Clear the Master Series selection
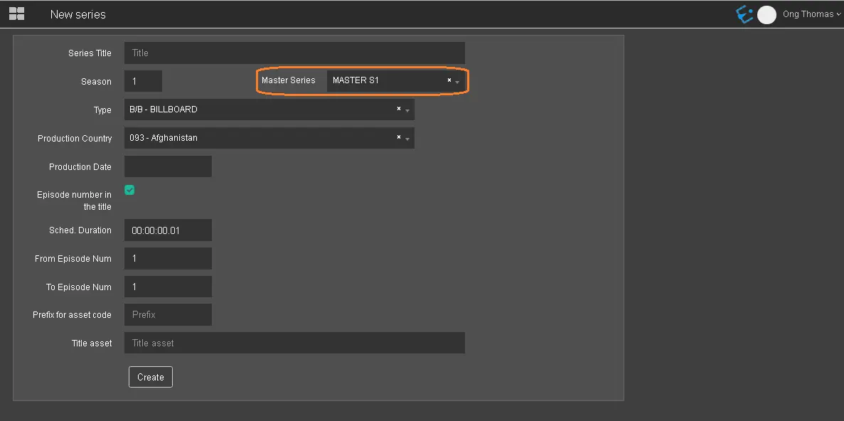844x421 pixels. pos(449,80)
